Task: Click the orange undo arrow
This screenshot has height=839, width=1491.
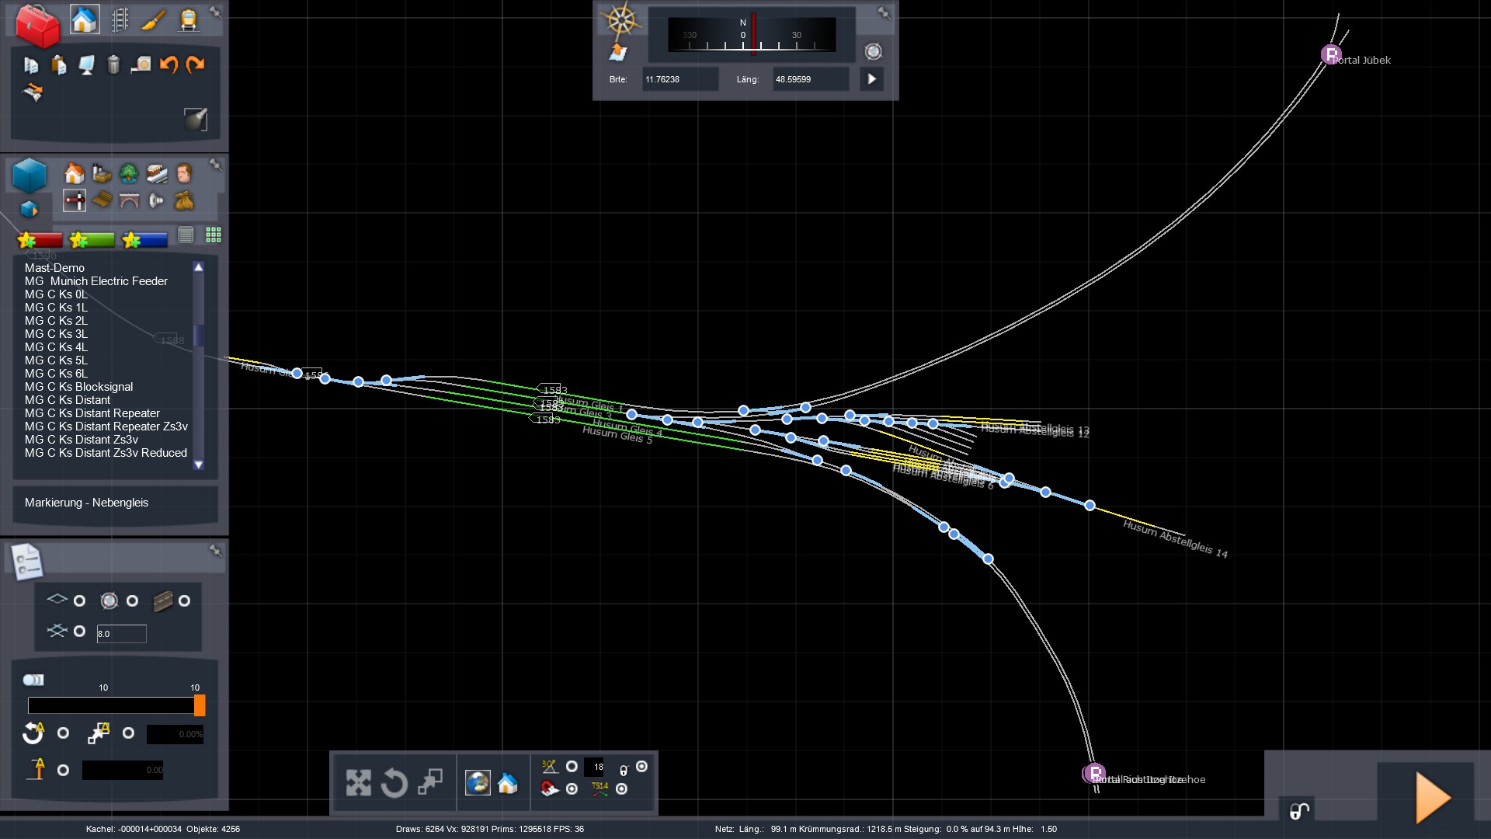Action: click(168, 64)
